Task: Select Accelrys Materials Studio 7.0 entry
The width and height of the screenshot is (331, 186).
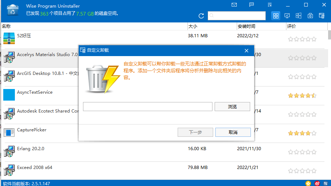Action: pyautogui.click(x=47, y=55)
